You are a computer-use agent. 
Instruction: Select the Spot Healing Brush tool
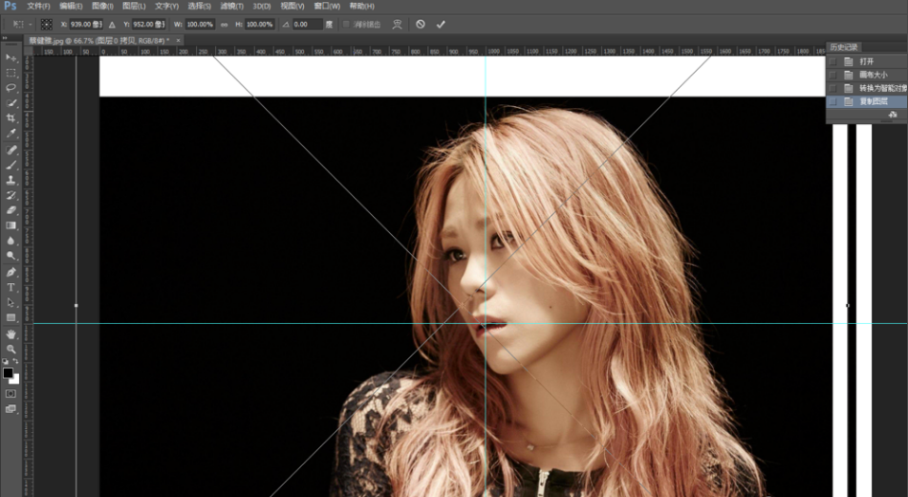[11, 150]
